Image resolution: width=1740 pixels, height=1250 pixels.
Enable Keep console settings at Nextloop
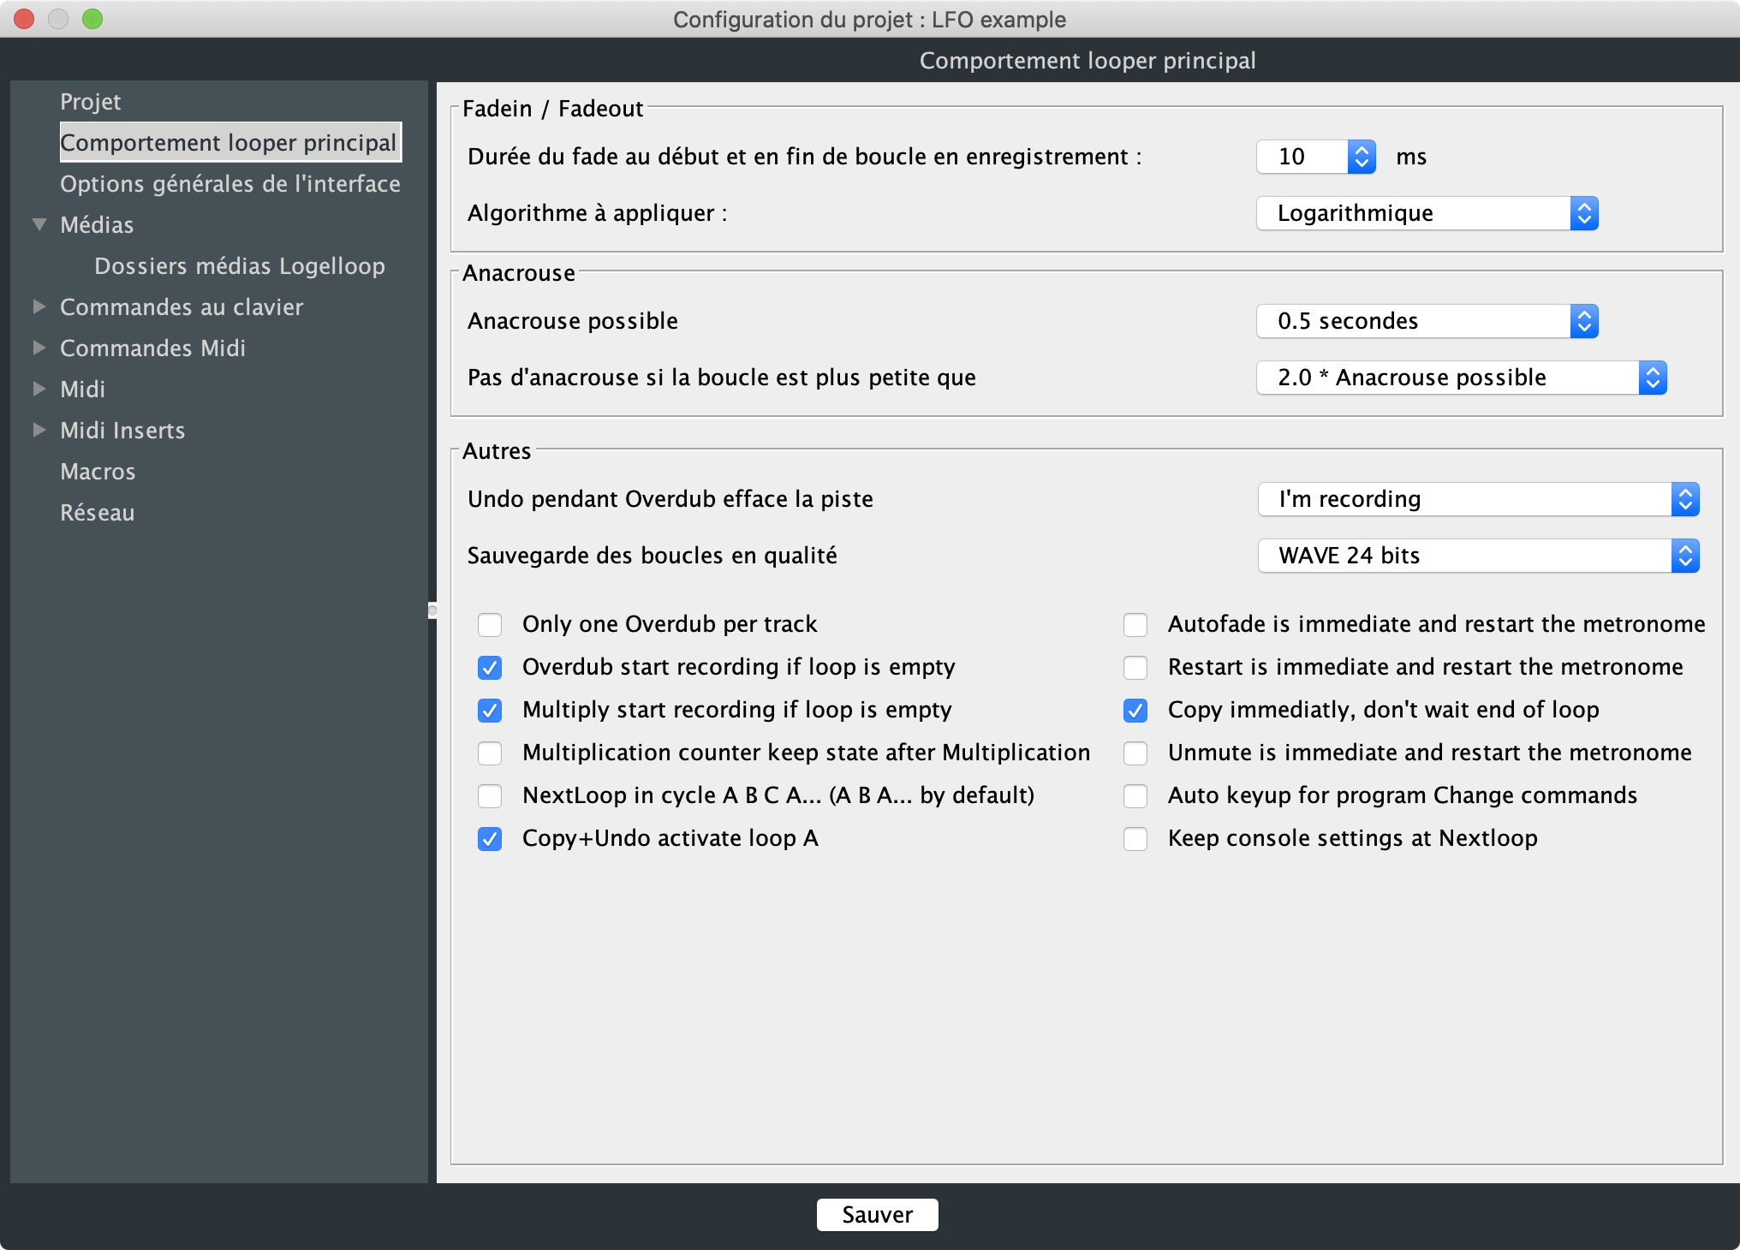[x=1135, y=839]
